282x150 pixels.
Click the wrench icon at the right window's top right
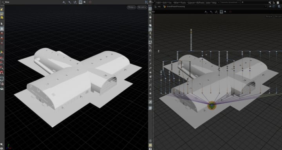pyautogui.click(x=269, y=2)
